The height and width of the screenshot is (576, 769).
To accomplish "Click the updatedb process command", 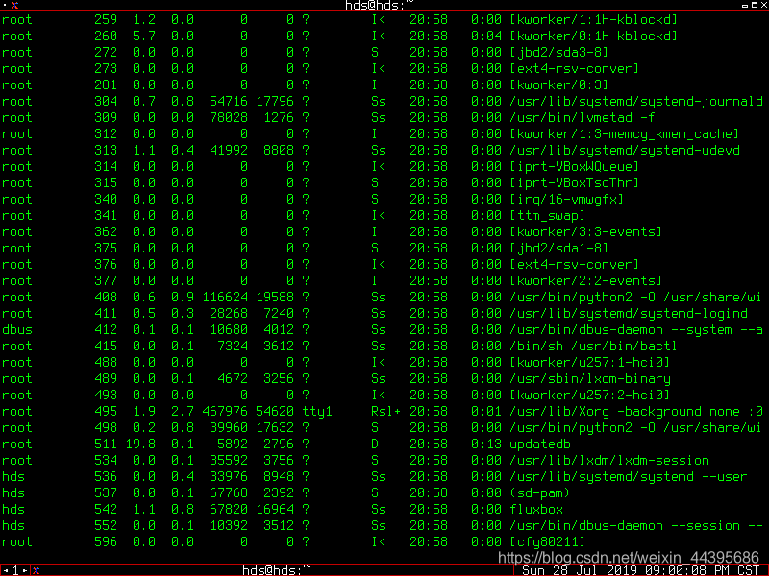I will click(539, 444).
